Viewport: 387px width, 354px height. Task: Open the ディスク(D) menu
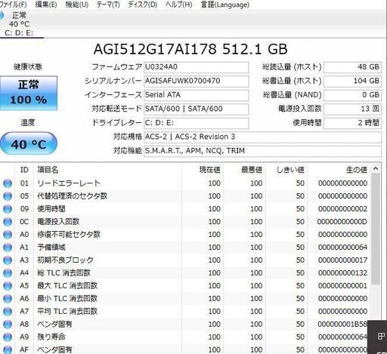(x=143, y=5)
